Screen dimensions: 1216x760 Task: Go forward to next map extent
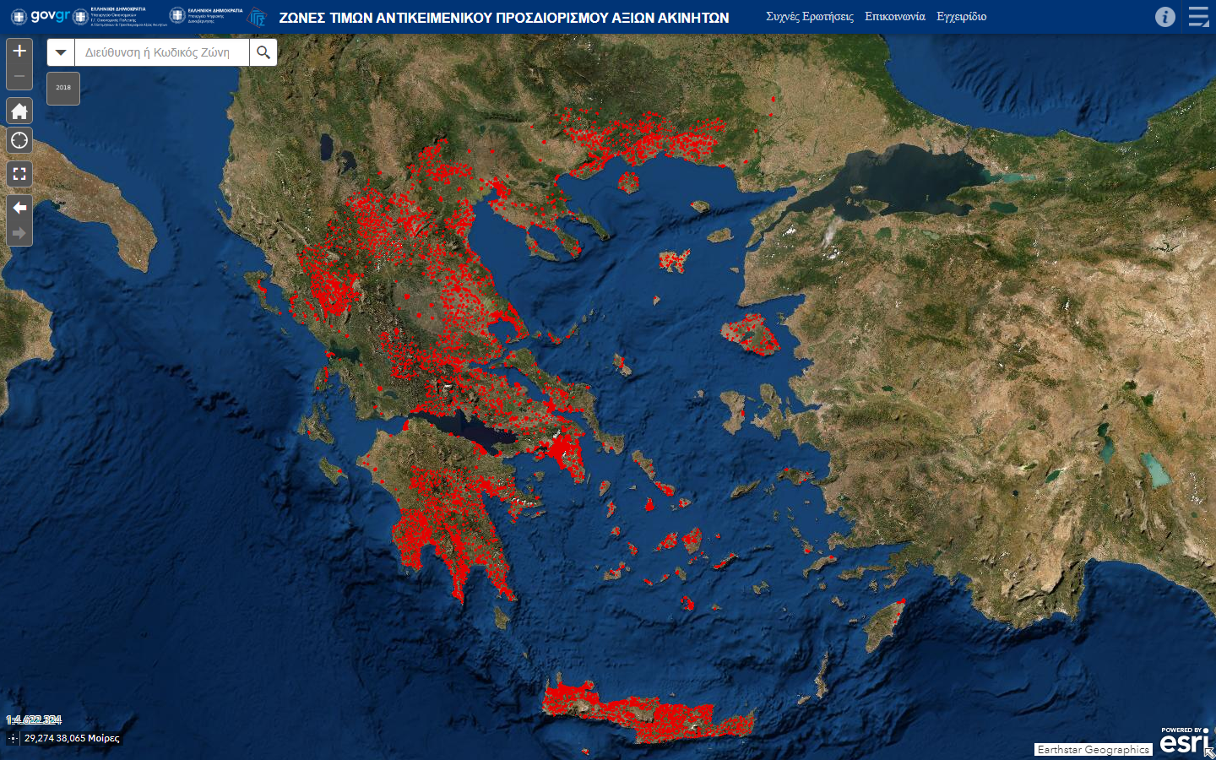[19, 233]
